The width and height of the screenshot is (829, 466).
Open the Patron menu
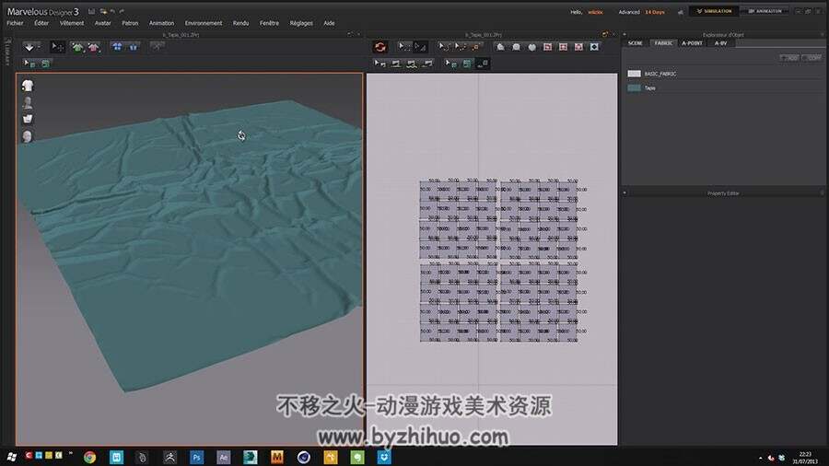click(130, 23)
